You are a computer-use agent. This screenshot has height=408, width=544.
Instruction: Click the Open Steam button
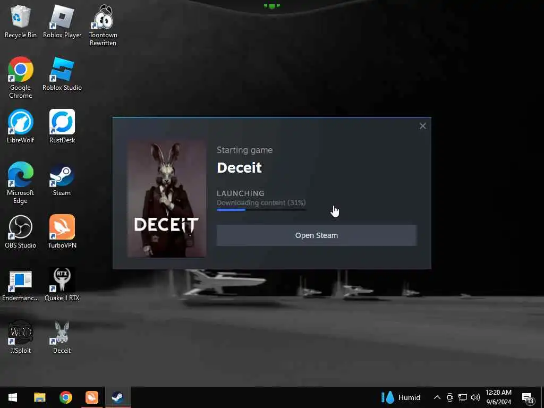click(x=317, y=235)
